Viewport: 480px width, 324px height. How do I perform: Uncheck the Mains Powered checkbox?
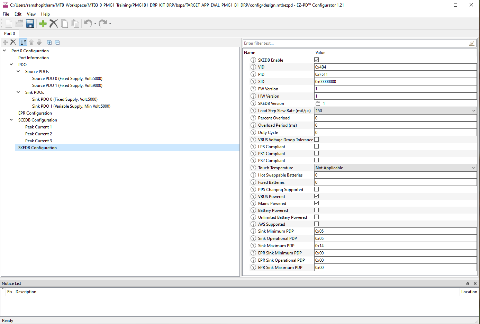tap(316, 203)
